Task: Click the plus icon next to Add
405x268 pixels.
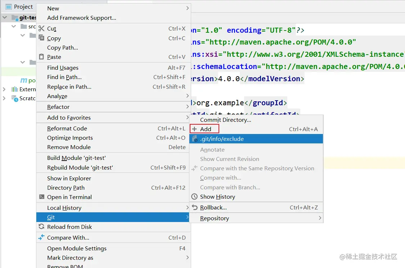Action: coord(194,129)
